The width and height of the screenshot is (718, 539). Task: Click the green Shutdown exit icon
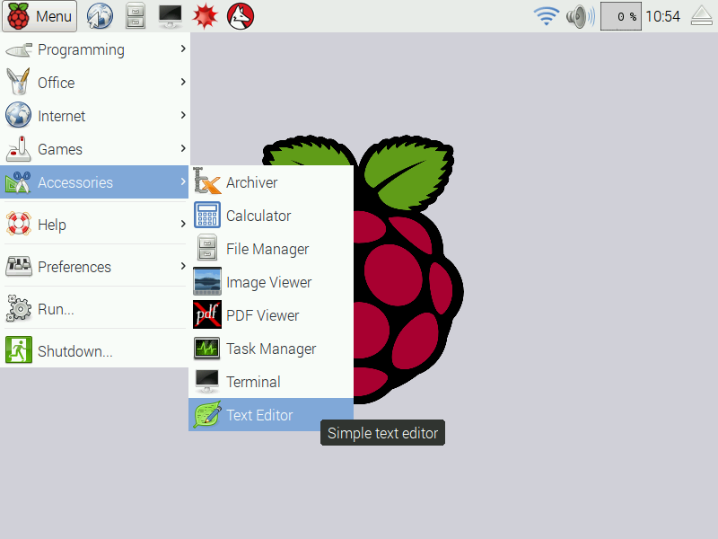18,349
